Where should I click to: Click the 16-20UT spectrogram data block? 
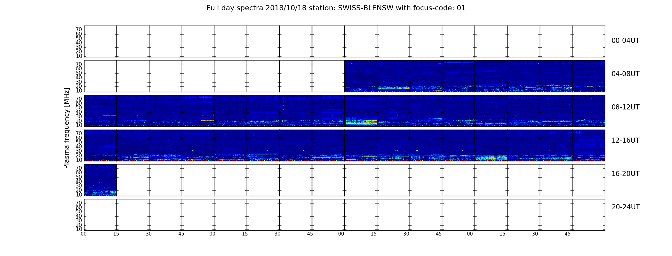coord(100,180)
